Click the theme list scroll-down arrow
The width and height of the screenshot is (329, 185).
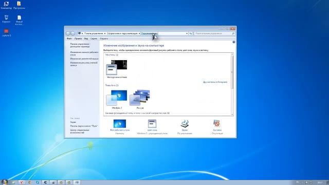click(x=232, y=114)
